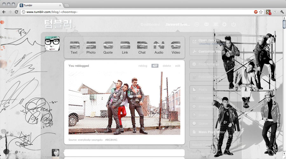Create a new Quote post
The width and height of the screenshot is (286, 159).
click(108, 47)
